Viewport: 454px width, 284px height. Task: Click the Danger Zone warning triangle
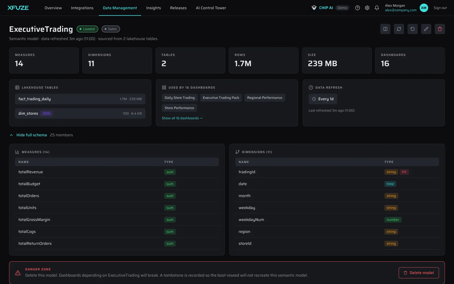click(x=18, y=273)
